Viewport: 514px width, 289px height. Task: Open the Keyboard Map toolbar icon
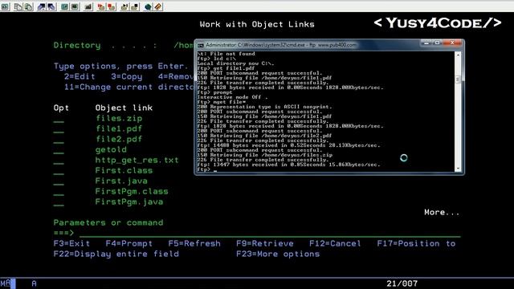[88, 6]
